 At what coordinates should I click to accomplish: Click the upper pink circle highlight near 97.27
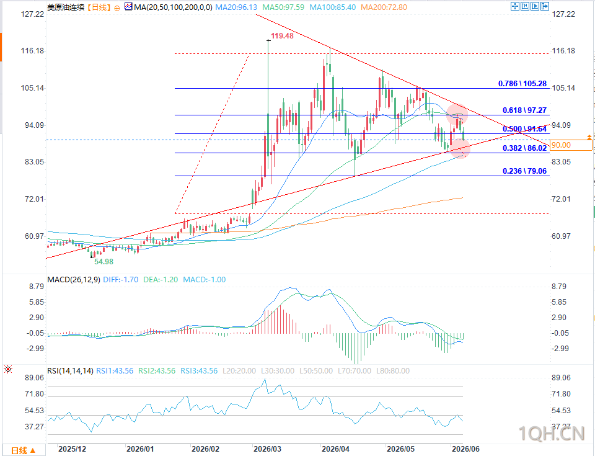pyautogui.click(x=457, y=114)
